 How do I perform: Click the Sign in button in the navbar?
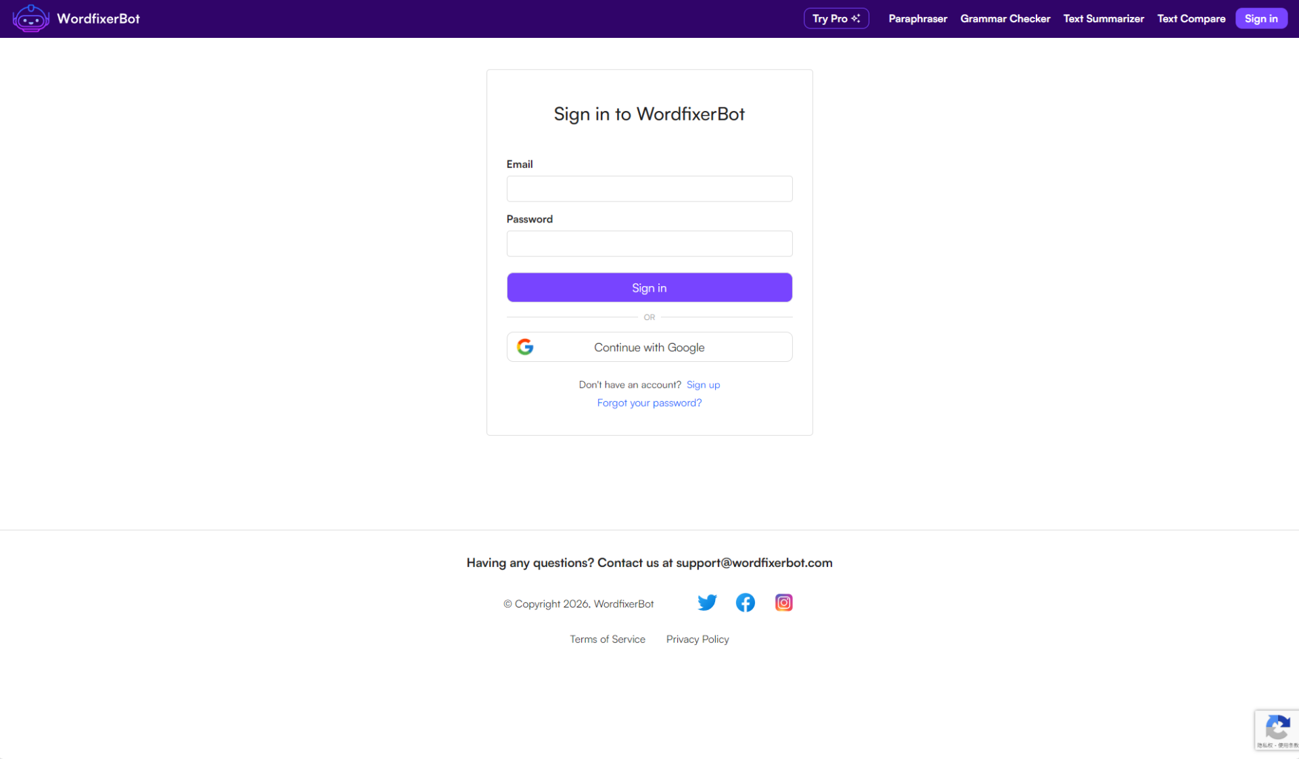(x=1261, y=18)
